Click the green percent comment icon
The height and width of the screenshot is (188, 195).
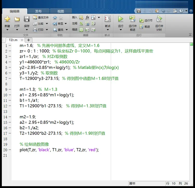[81, 23]
